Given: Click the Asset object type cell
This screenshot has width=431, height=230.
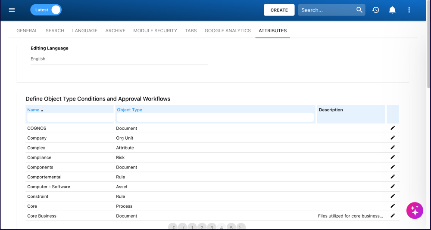Looking at the screenshot, I should pos(122,187).
